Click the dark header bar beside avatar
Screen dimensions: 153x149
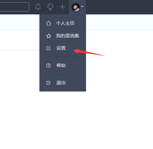pyautogui.click(x=120, y=7)
